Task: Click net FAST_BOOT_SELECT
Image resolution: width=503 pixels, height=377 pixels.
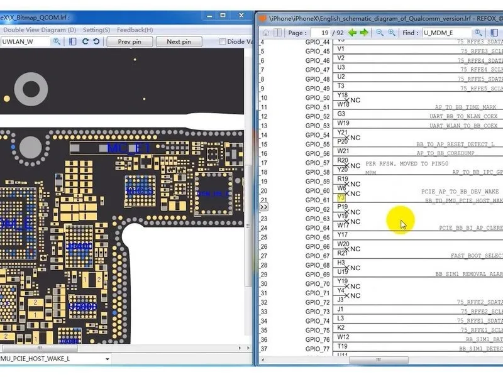Action: click(x=477, y=256)
